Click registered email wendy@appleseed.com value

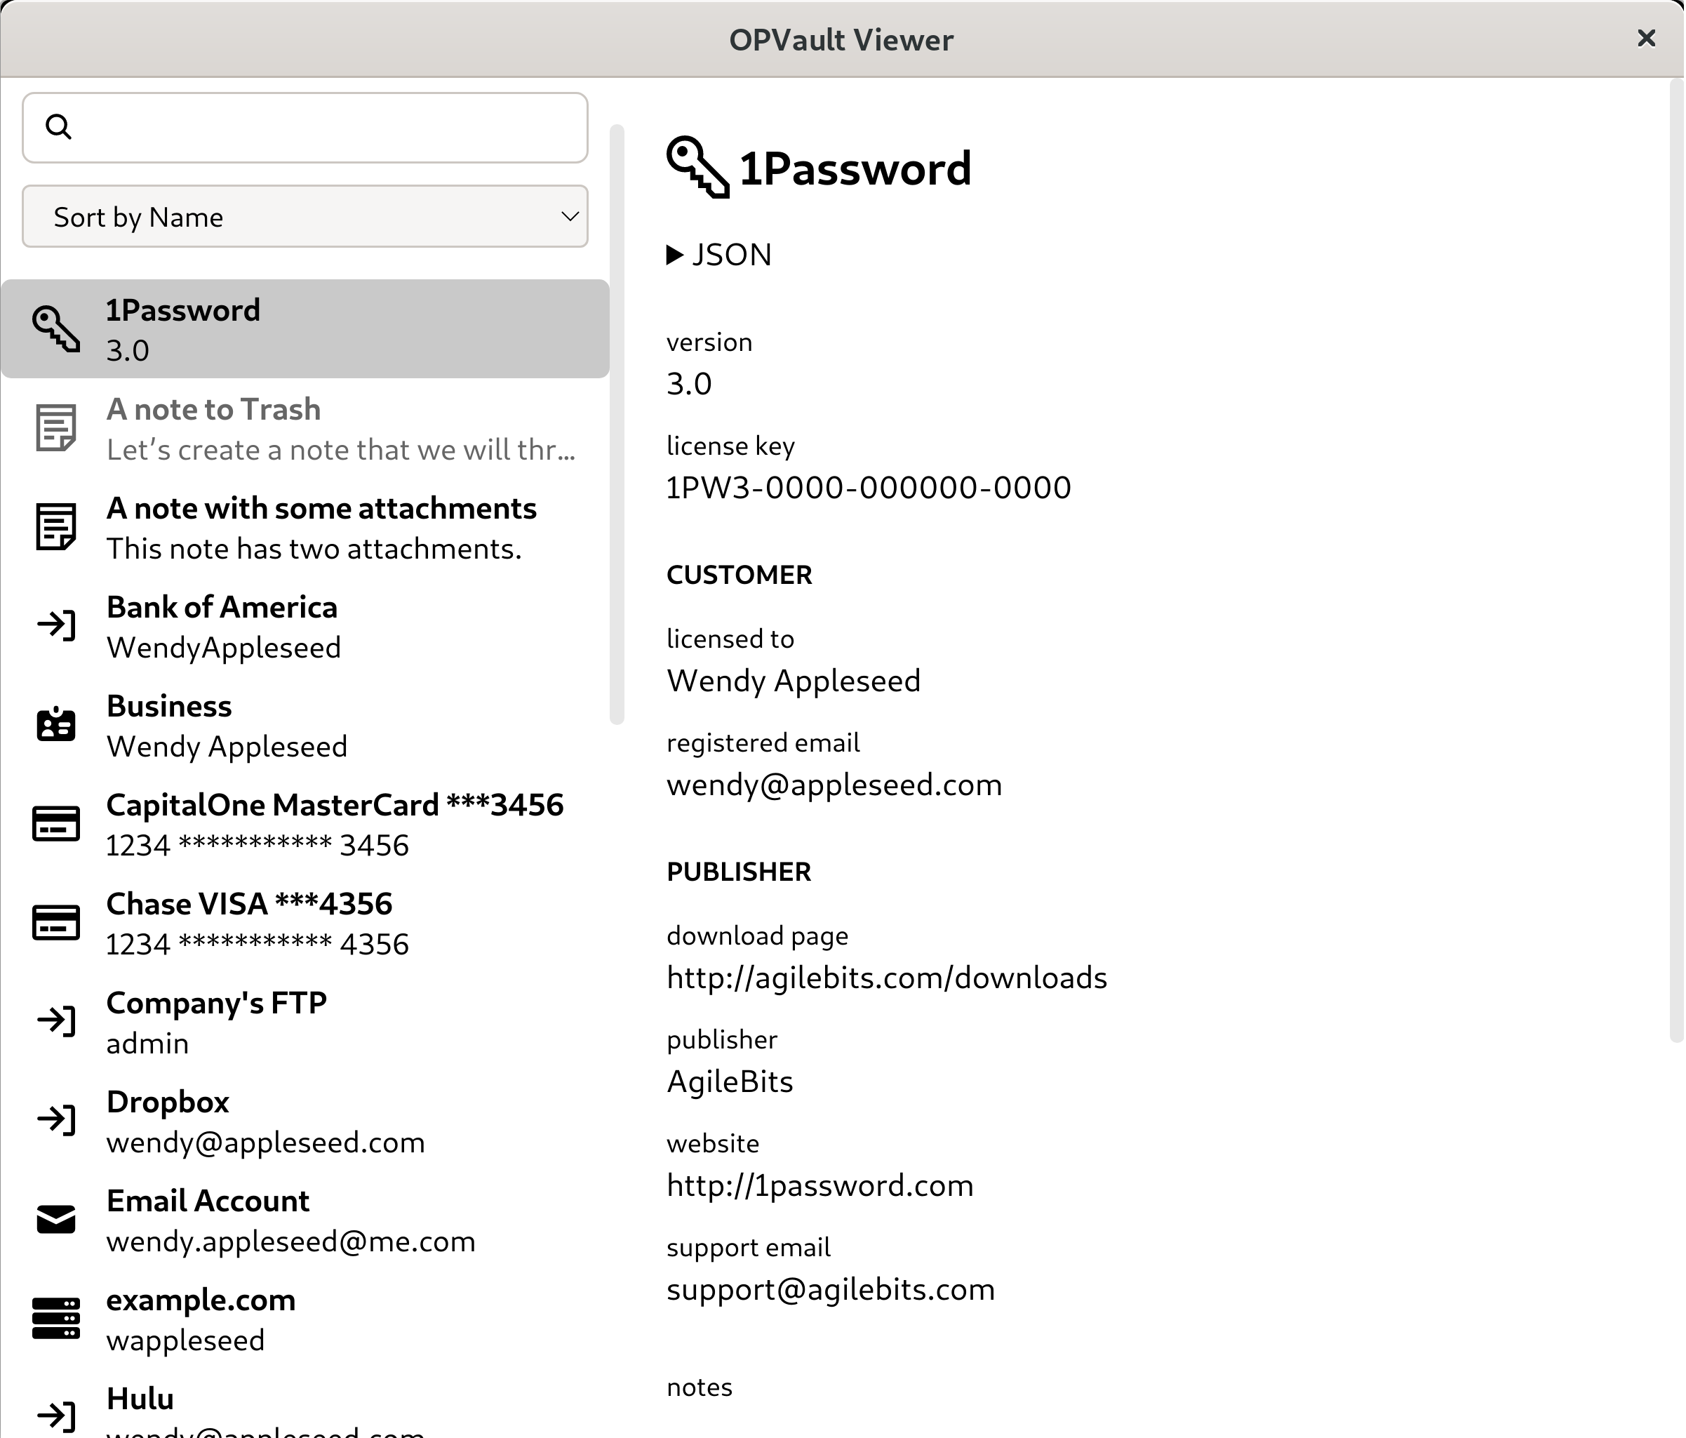(834, 785)
